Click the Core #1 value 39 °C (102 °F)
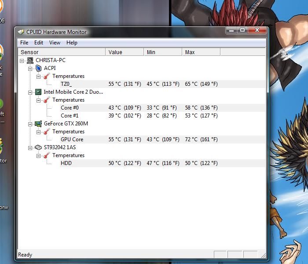This screenshot has height=264, width=308. pos(125,116)
